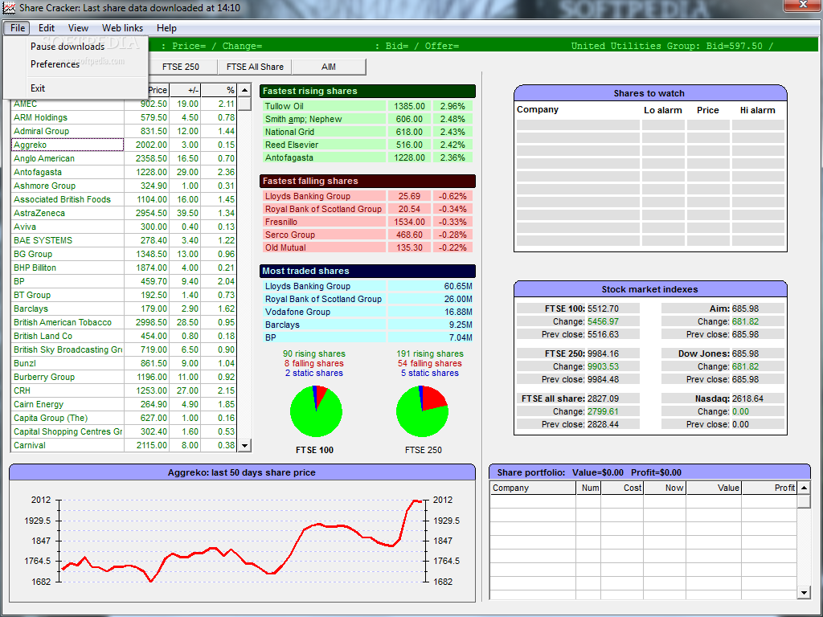This screenshot has height=617, width=823.
Task: Click share list scroll down arrow
Action: [244, 445]
